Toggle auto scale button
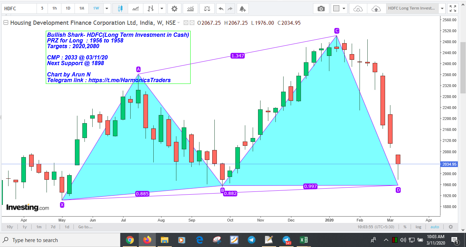Viewport: 466px width, 247px height. coord(435,227)
